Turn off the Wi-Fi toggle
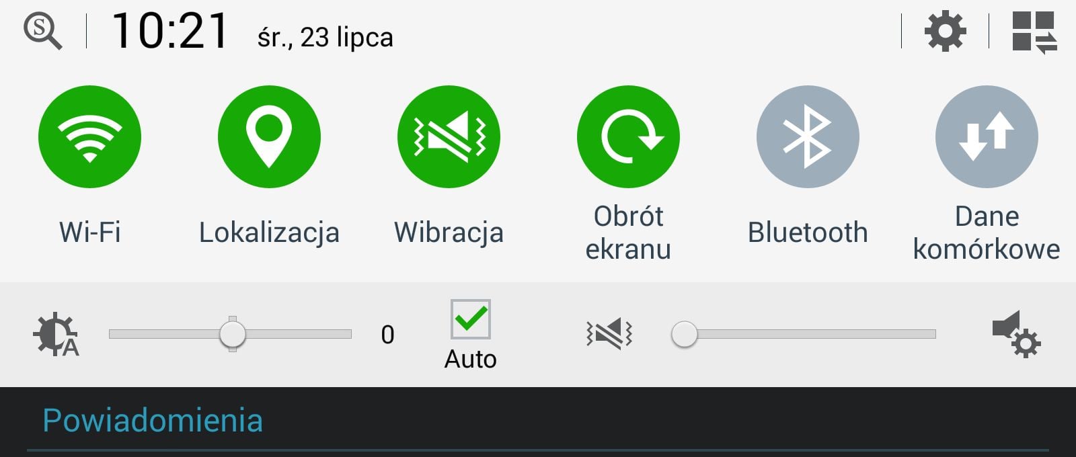 89,136
